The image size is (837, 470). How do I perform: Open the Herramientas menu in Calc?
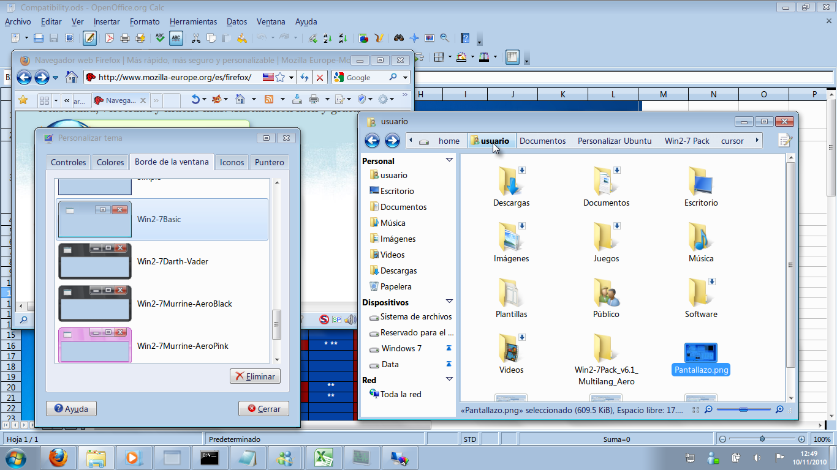[193, 21]
